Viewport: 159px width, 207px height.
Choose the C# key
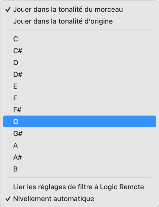point(18,51)
